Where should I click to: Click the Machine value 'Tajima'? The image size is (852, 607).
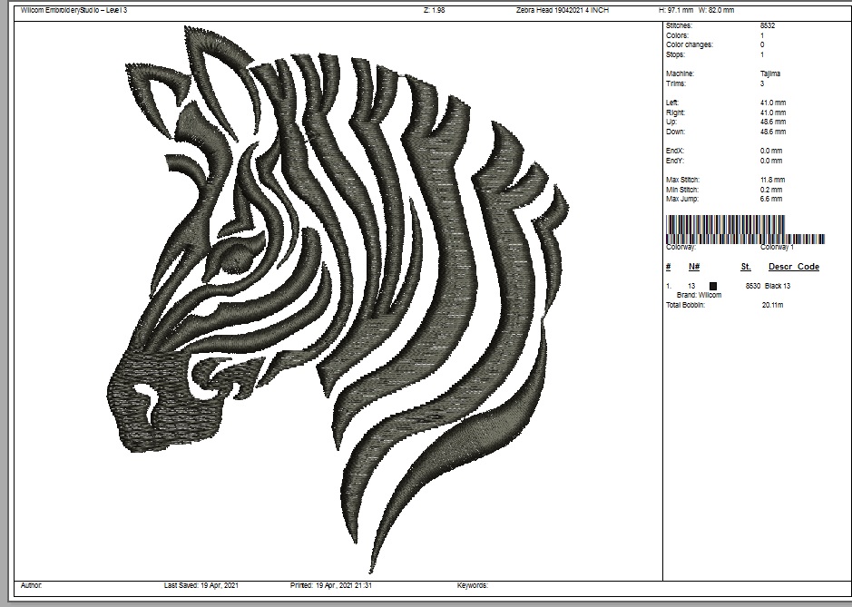pos(770,73)
